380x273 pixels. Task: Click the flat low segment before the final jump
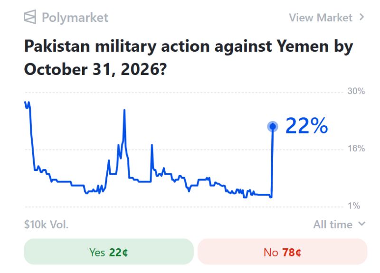(x=263, y=195)
